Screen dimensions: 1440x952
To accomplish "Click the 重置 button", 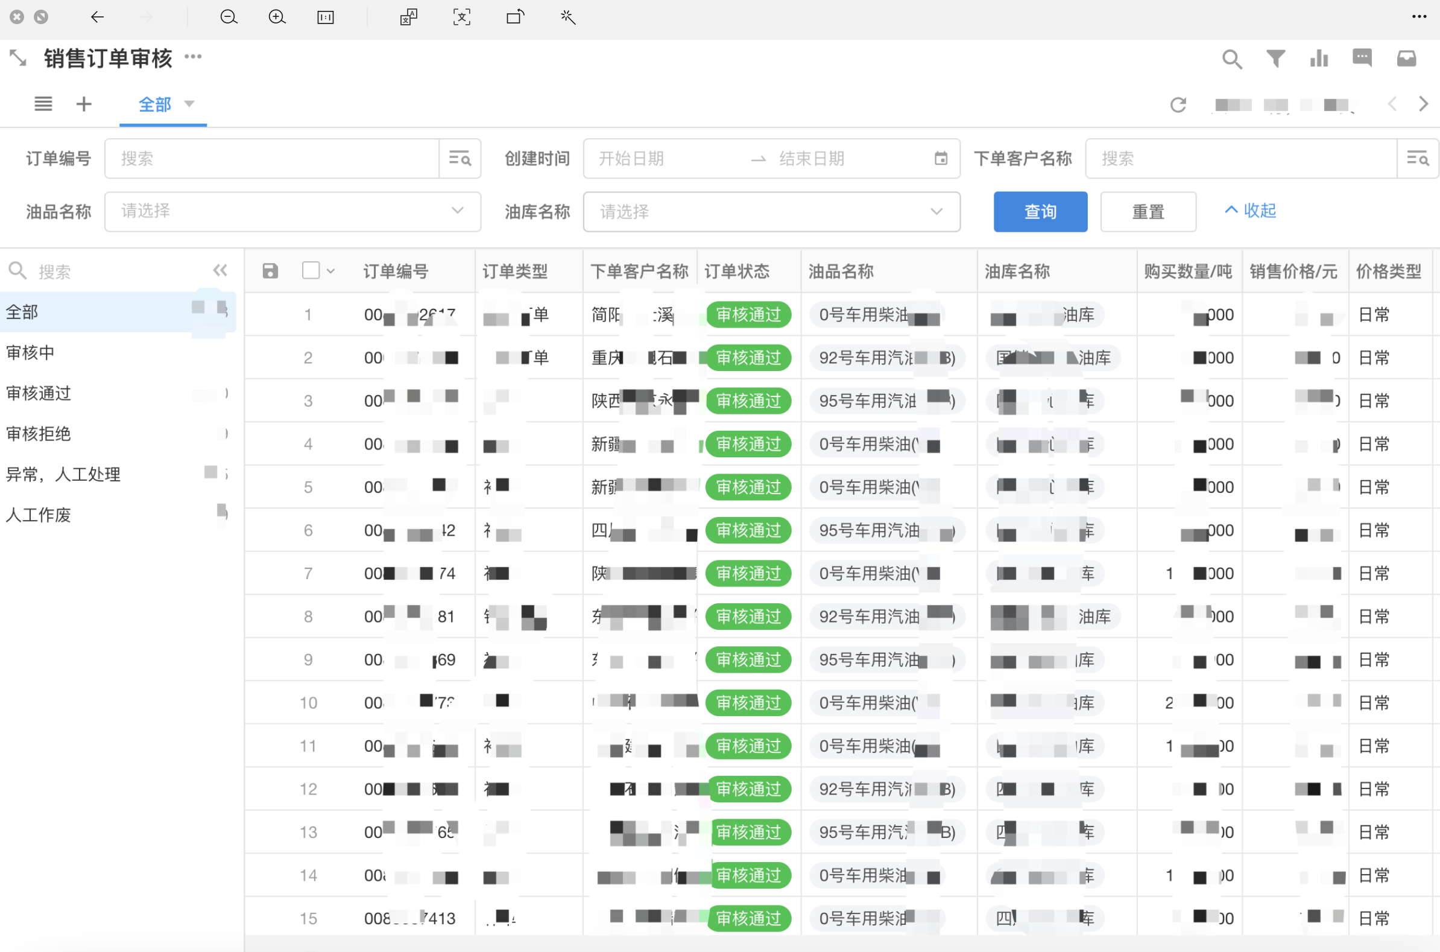I will [1148, 211].
